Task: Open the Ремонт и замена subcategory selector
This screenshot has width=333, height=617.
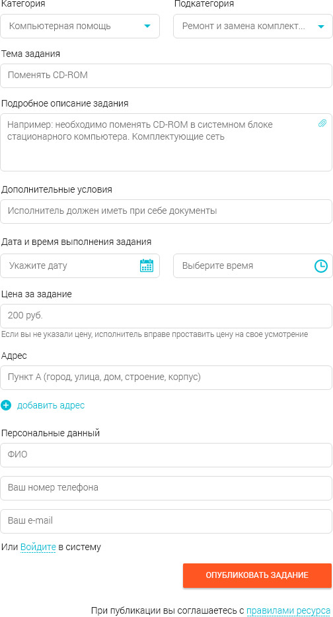Action: [x=253, y=26]
